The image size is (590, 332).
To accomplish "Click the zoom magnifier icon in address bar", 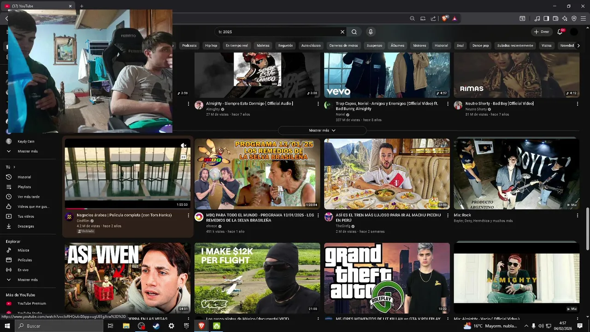I will (x=412, y=18).
